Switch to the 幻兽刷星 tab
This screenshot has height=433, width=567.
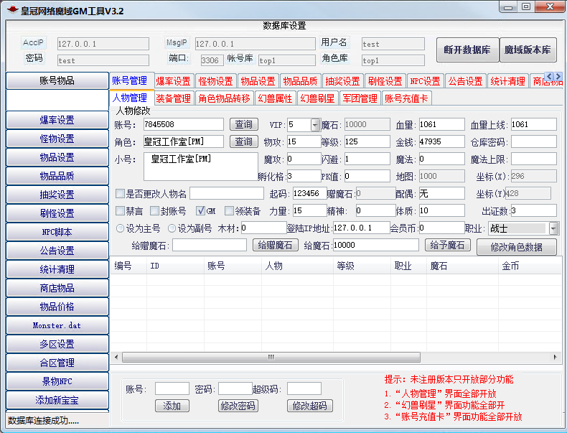click(x=317, y=98)
